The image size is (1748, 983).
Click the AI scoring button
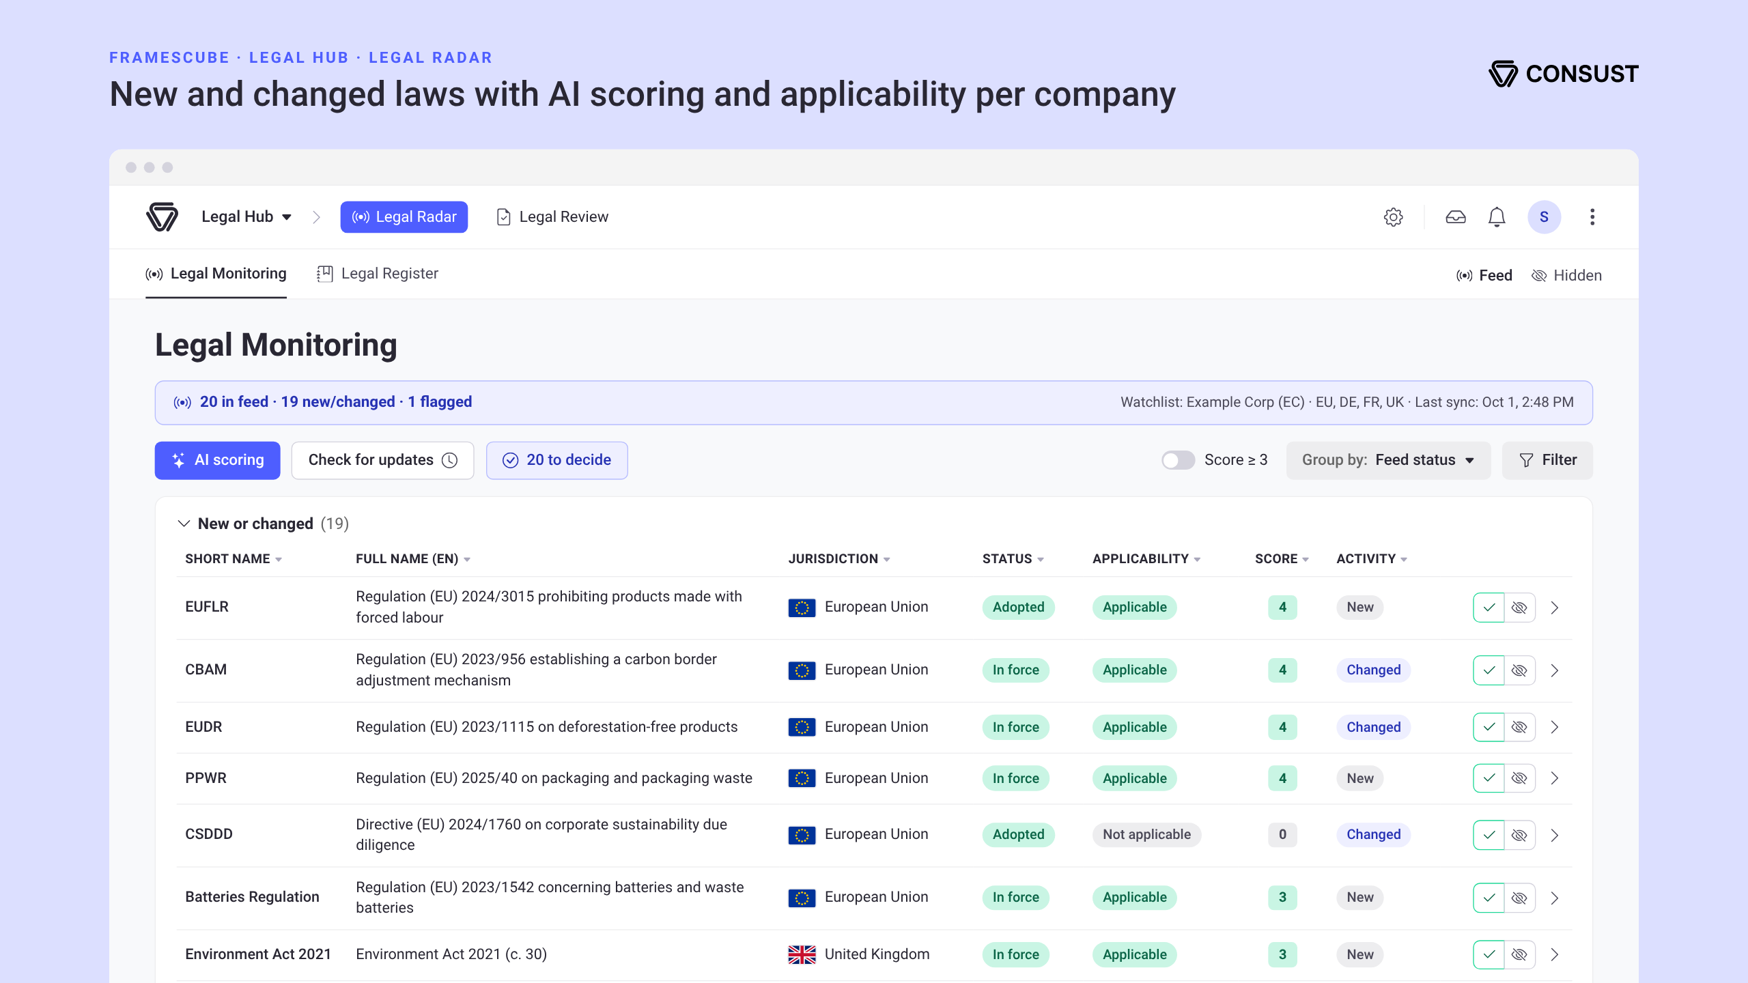click(x=217, y=460)
